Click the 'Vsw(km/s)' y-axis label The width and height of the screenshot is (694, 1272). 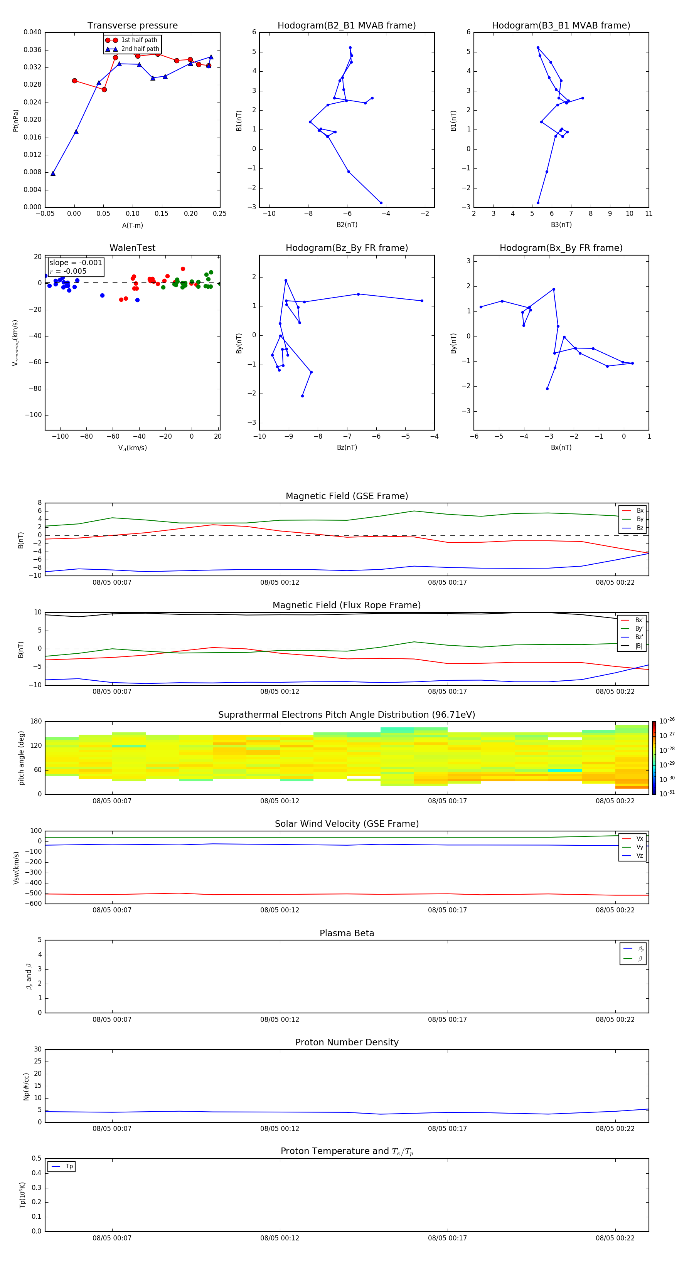point(16,868)
